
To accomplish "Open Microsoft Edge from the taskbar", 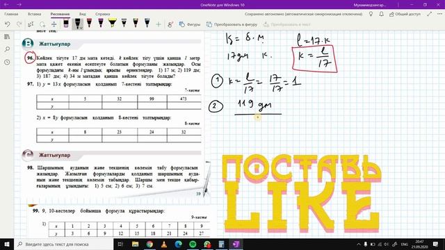I will 178,244.
